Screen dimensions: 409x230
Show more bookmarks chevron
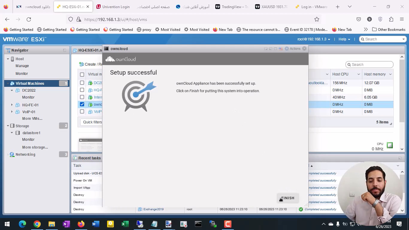tap(366, 29)
